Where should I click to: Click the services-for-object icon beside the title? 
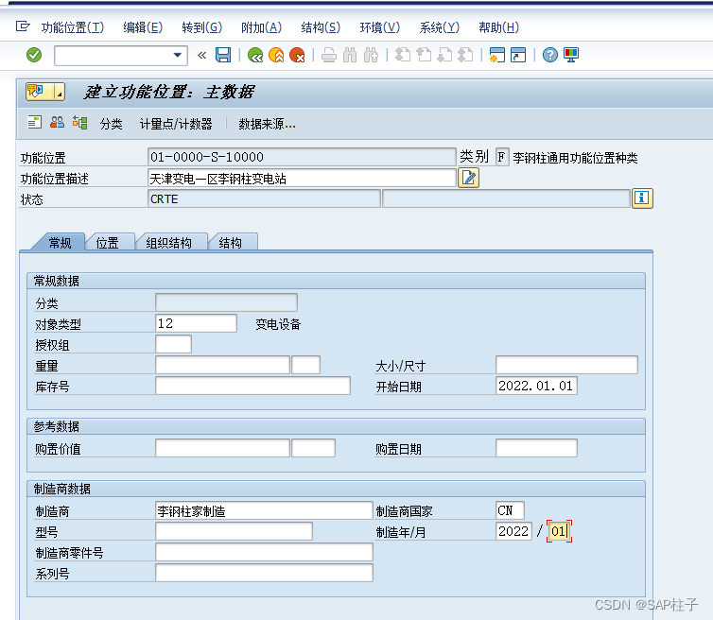39,92
